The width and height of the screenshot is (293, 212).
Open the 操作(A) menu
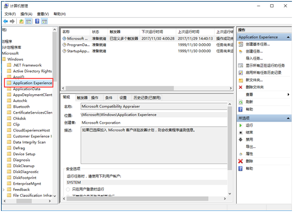[x=26, y=14]
